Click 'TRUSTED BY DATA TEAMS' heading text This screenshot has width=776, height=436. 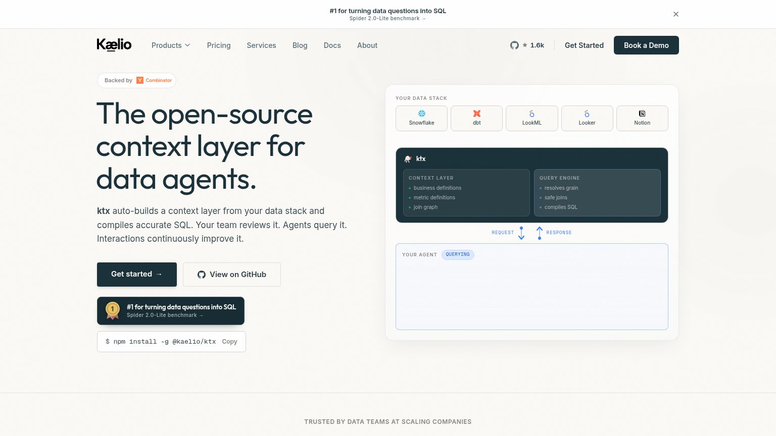coord(388,422)
